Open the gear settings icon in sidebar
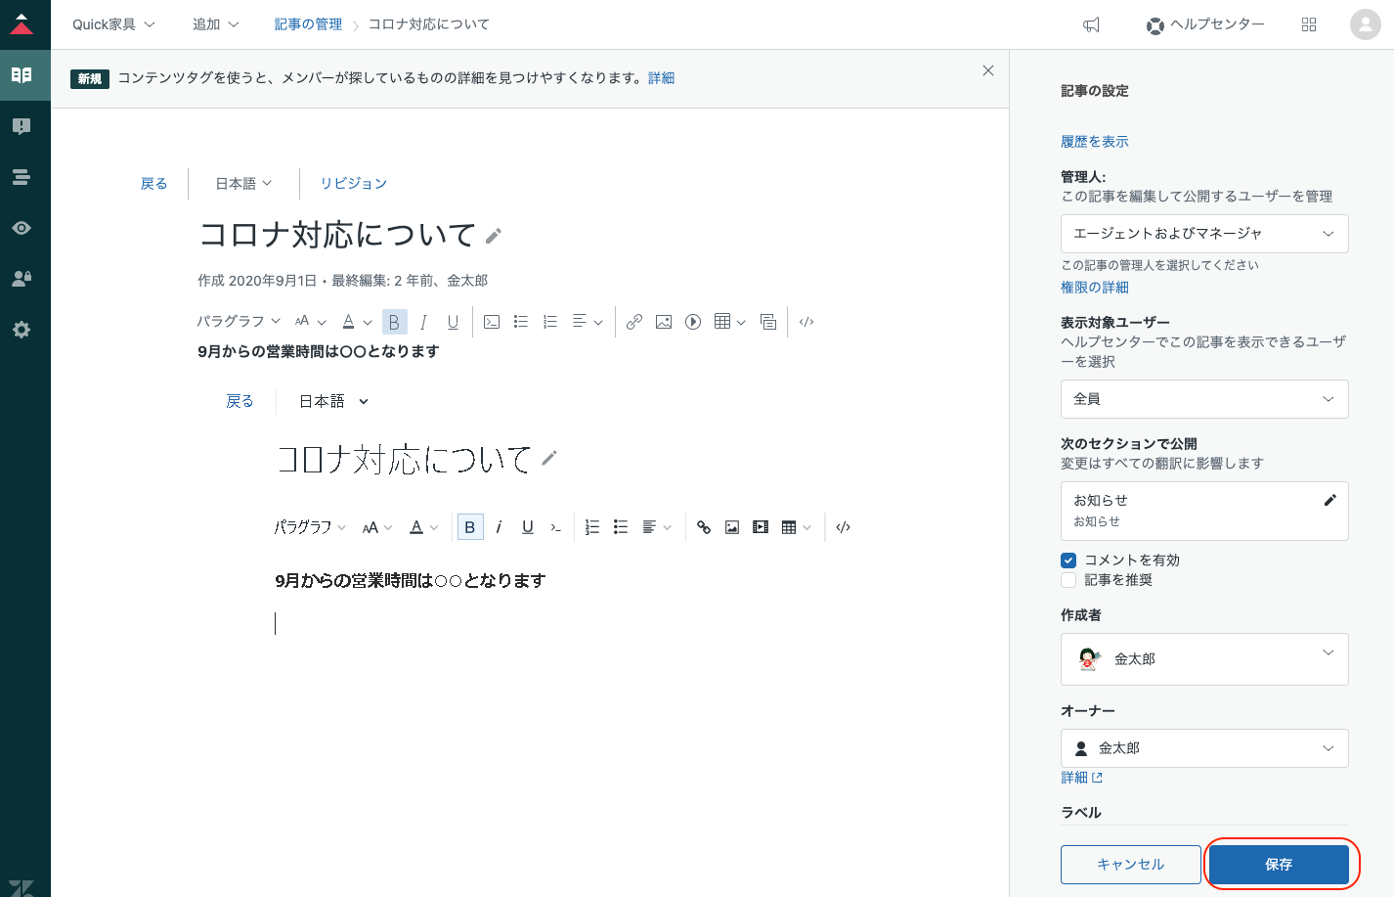This screenshot has width=1394, height=897. [x=22, y=330]
